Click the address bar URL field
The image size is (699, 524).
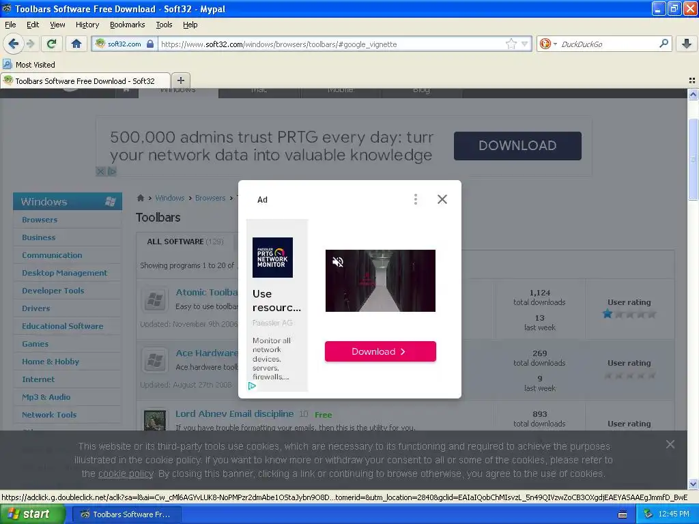pos(332,44)
